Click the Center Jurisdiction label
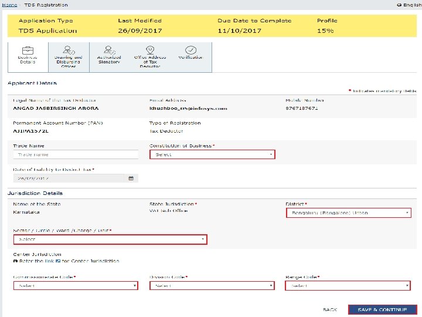Image resolution: width=422 pixels, height=317 pixels. click(x=37, y=254)
